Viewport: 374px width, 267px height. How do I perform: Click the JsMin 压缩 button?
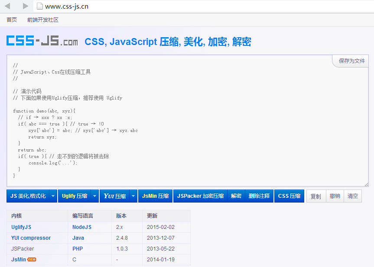(x=155, y=196)
